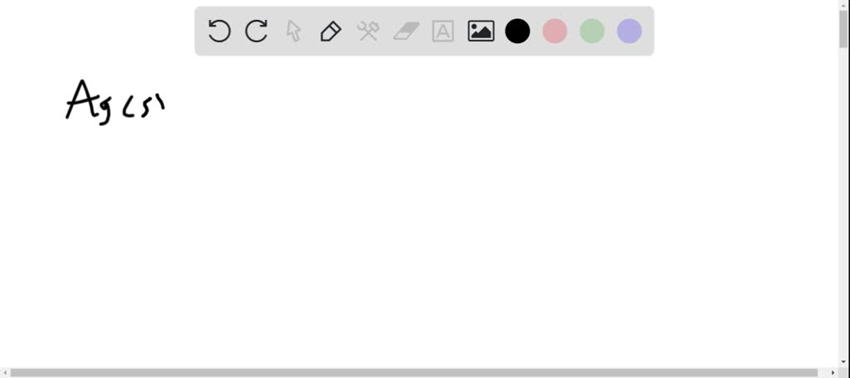The width and height of the screenshot is (850, 378).
Task: Pick the purple color swatch
Action: (629, 31)
